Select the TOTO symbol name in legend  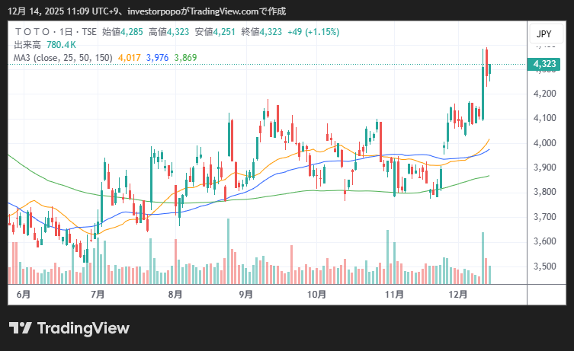point(30,32)
